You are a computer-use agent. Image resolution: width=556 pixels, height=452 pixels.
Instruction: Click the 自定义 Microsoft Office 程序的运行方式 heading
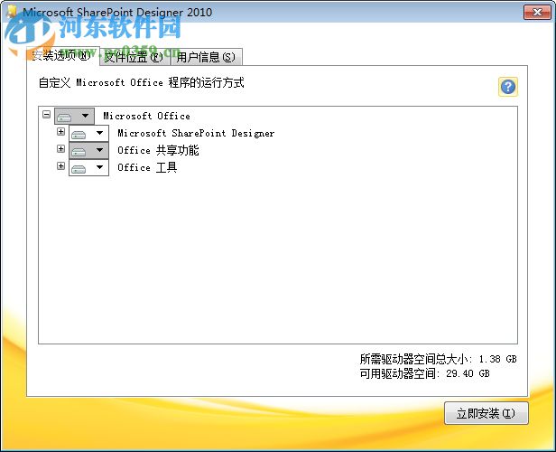pos(141,83)
